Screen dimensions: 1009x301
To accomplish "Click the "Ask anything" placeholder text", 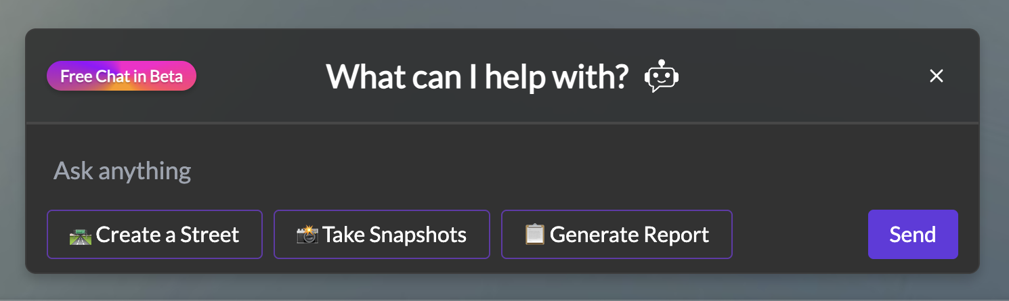I will (123, 171).
